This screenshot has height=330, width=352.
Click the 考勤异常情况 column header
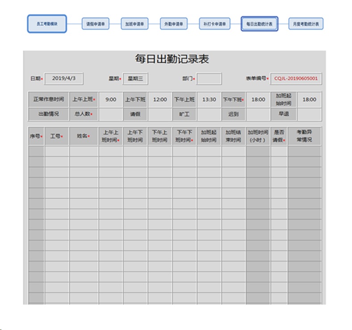tap(304, 136)
